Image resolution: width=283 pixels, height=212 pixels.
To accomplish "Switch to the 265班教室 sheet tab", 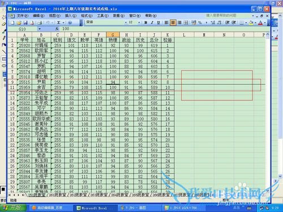I will coord(140,195).
